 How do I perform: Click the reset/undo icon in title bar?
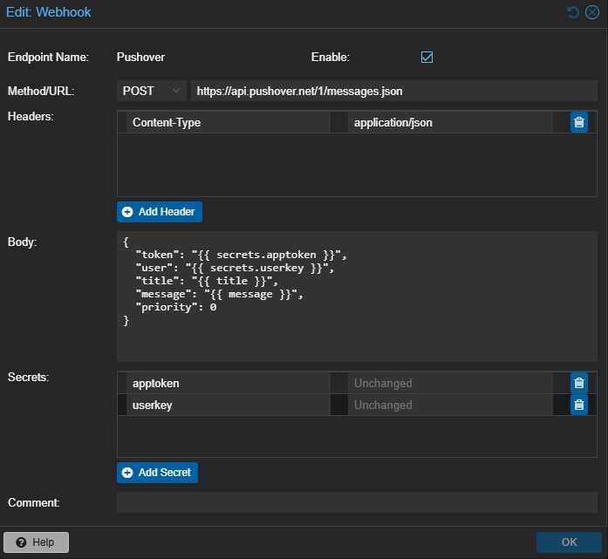573,12
